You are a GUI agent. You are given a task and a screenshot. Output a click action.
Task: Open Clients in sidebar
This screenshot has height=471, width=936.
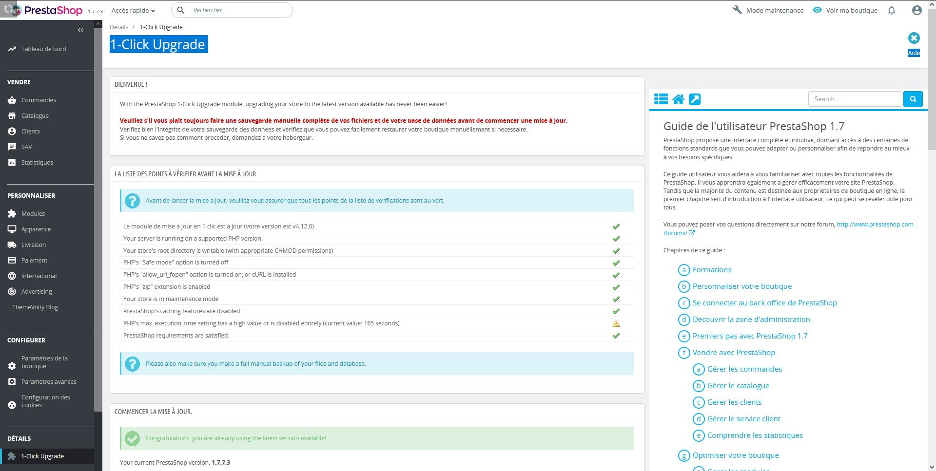[30, 132]
